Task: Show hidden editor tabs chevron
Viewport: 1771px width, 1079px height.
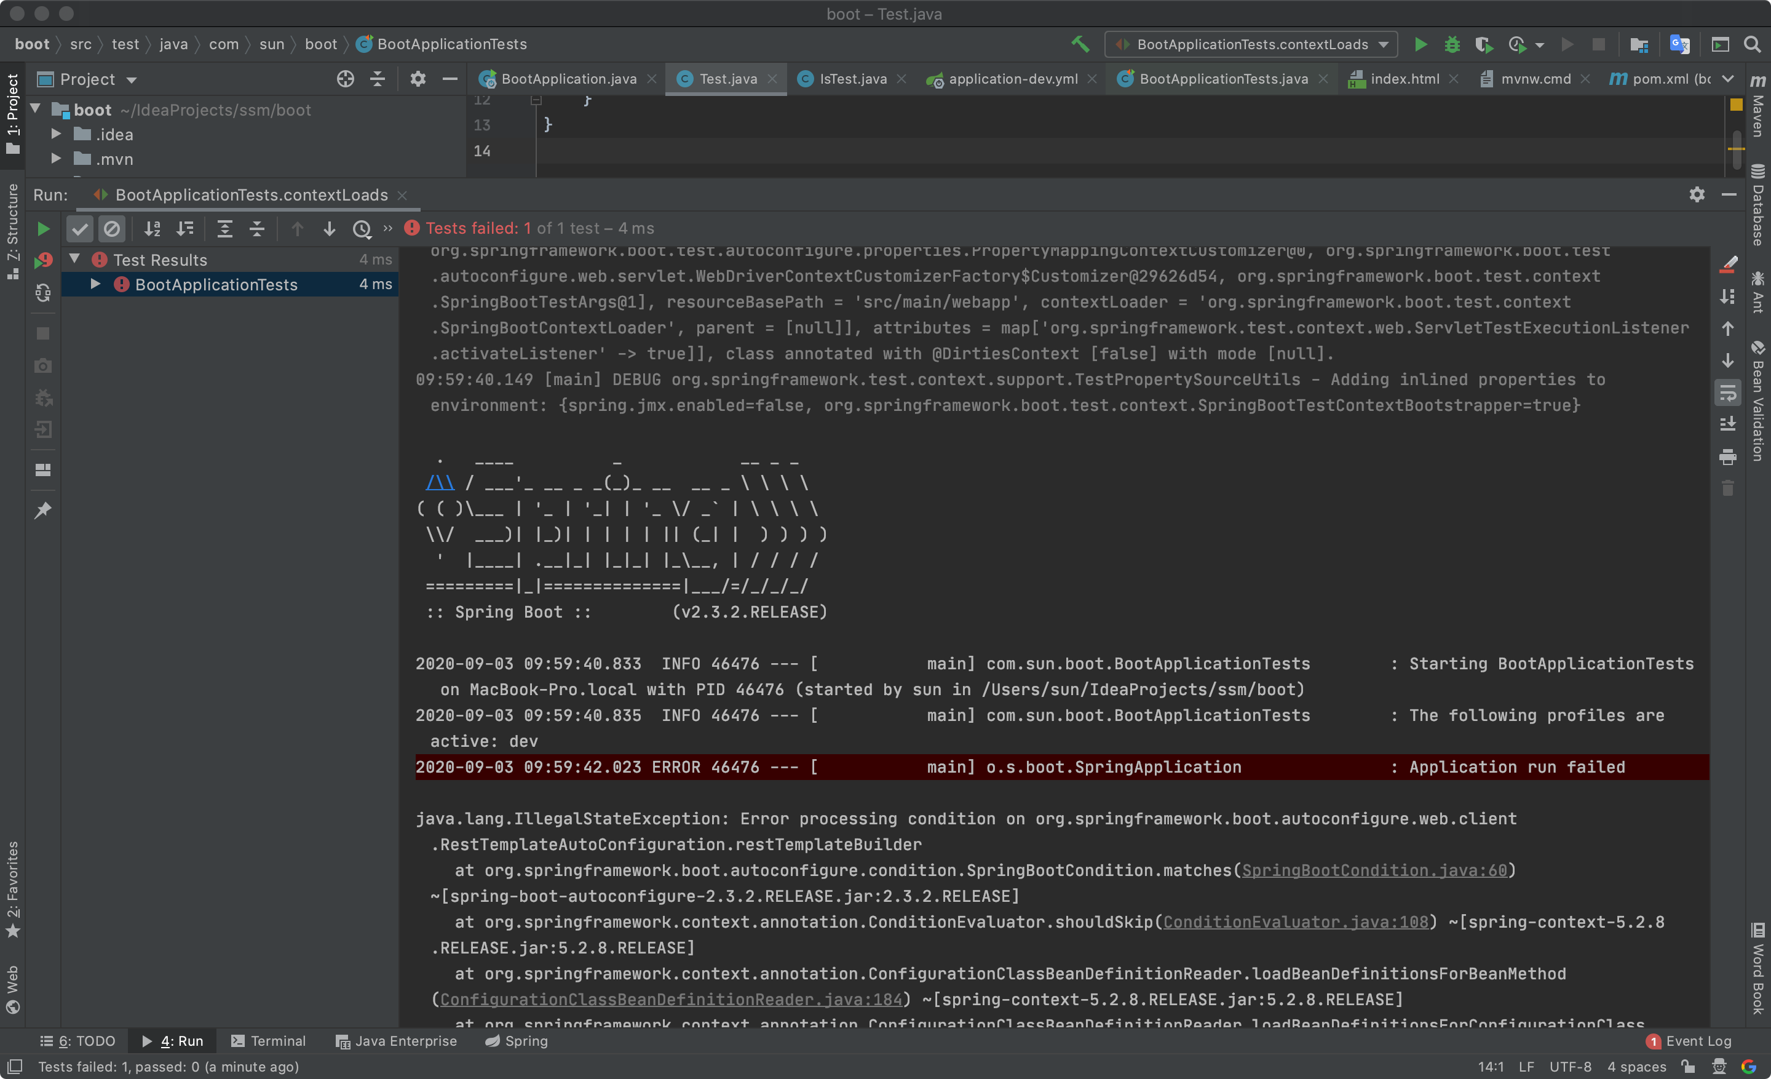Action: (x=1728, y=79)
